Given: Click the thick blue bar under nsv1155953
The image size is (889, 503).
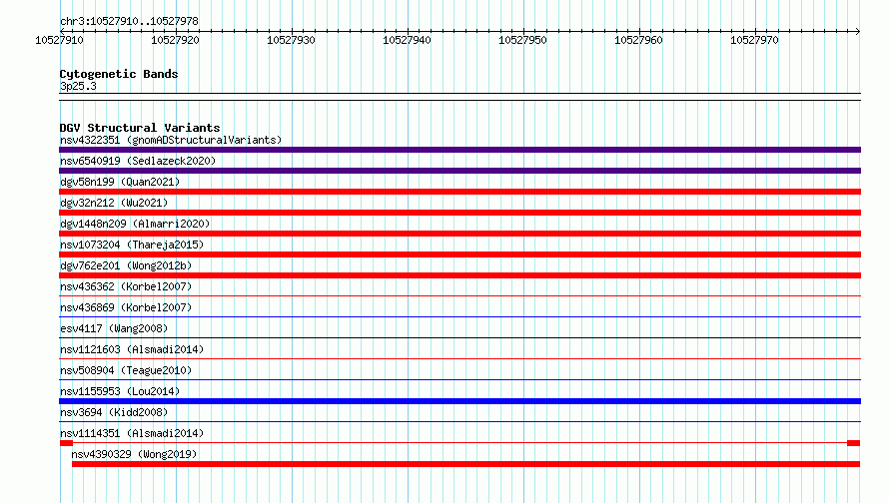Looking at the screenshot, I should click(x=459, y=401).
